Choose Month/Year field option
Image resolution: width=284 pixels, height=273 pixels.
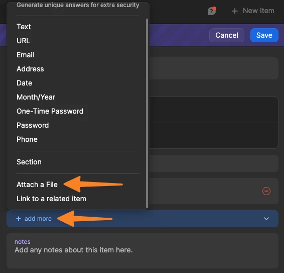pos(36,97)
